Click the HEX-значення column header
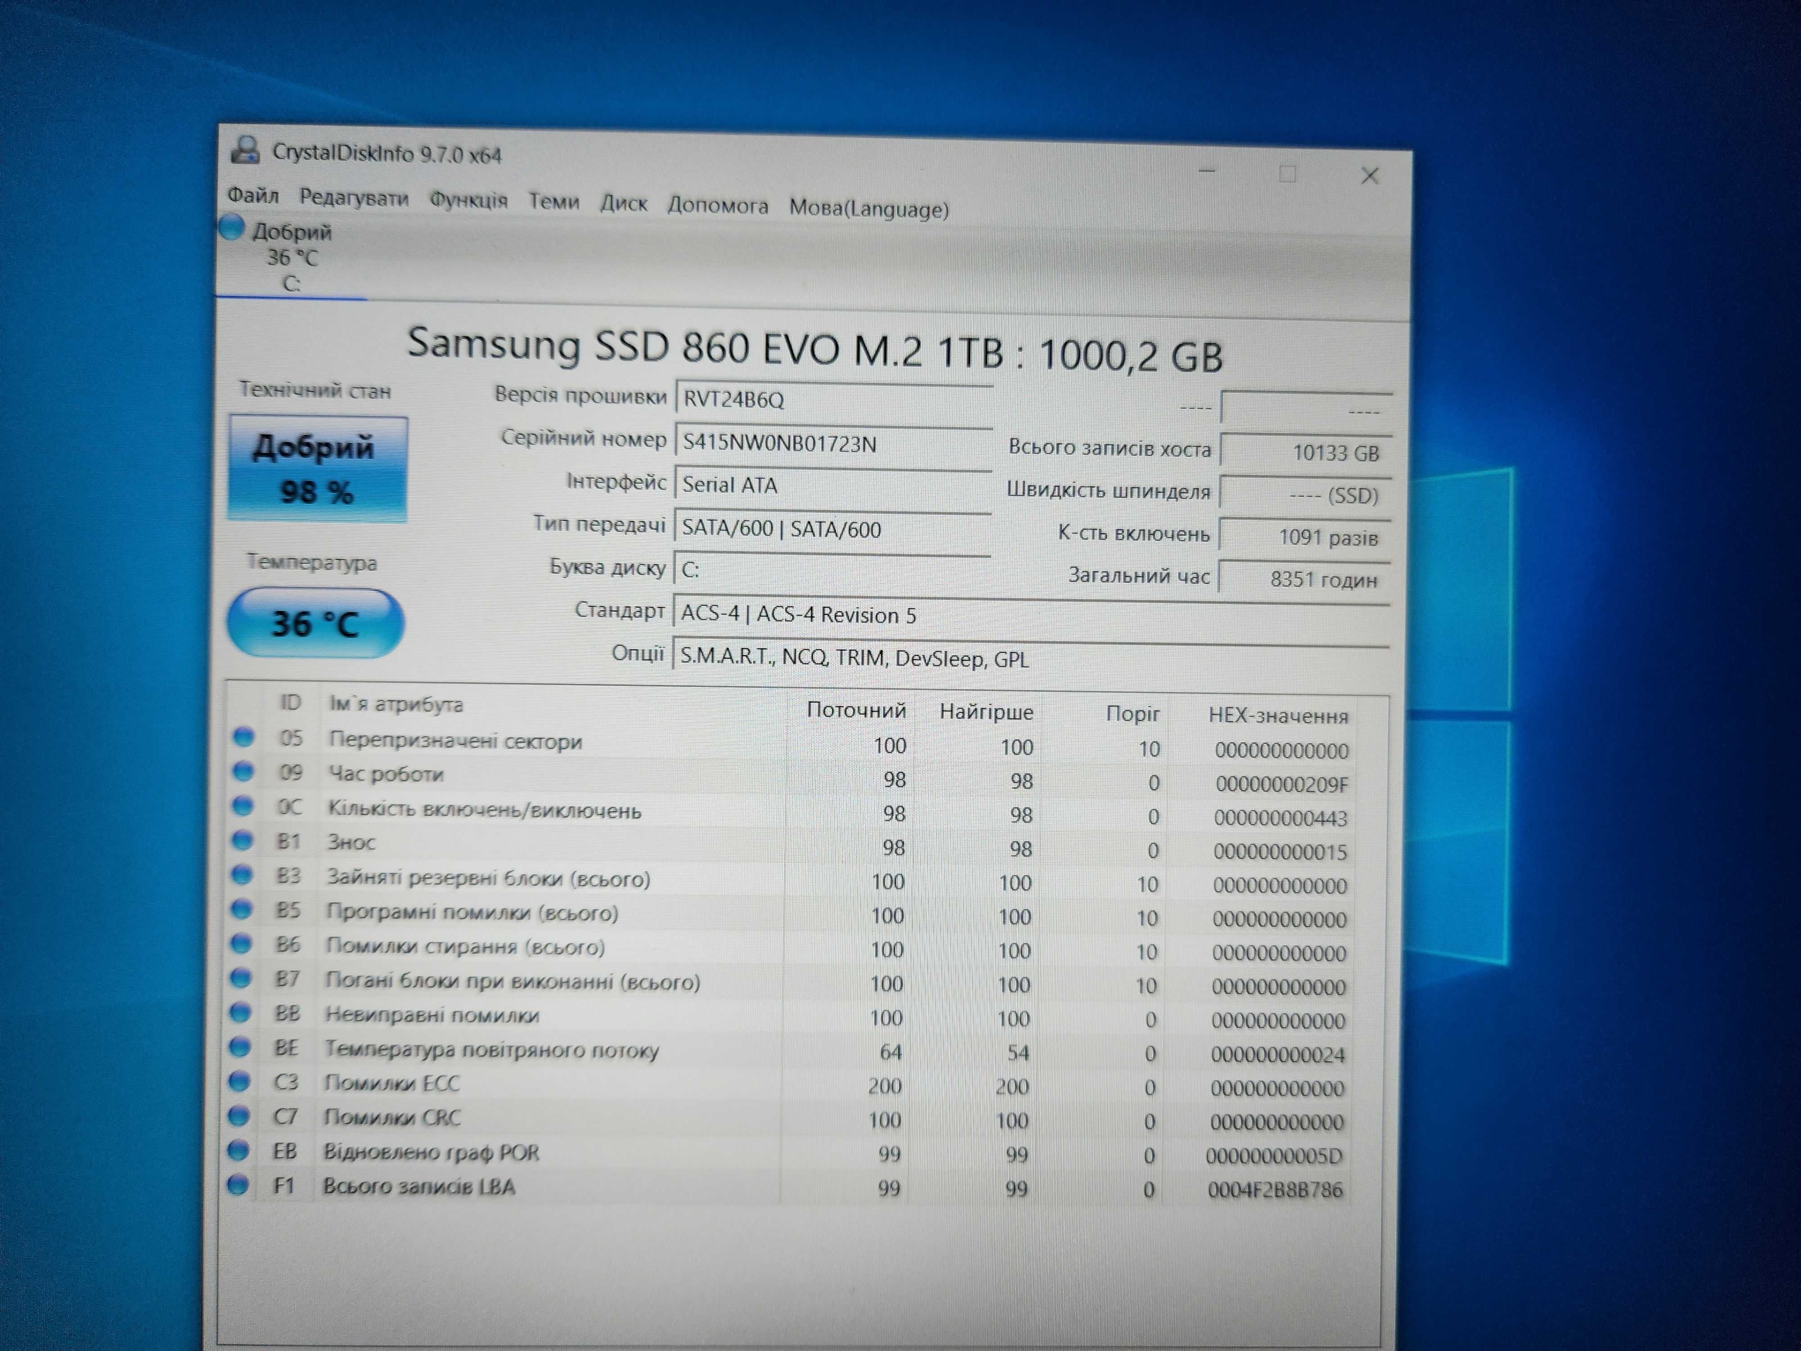The width and height of the screenshot is (1801, 1351). click(x=1277, y=716)
